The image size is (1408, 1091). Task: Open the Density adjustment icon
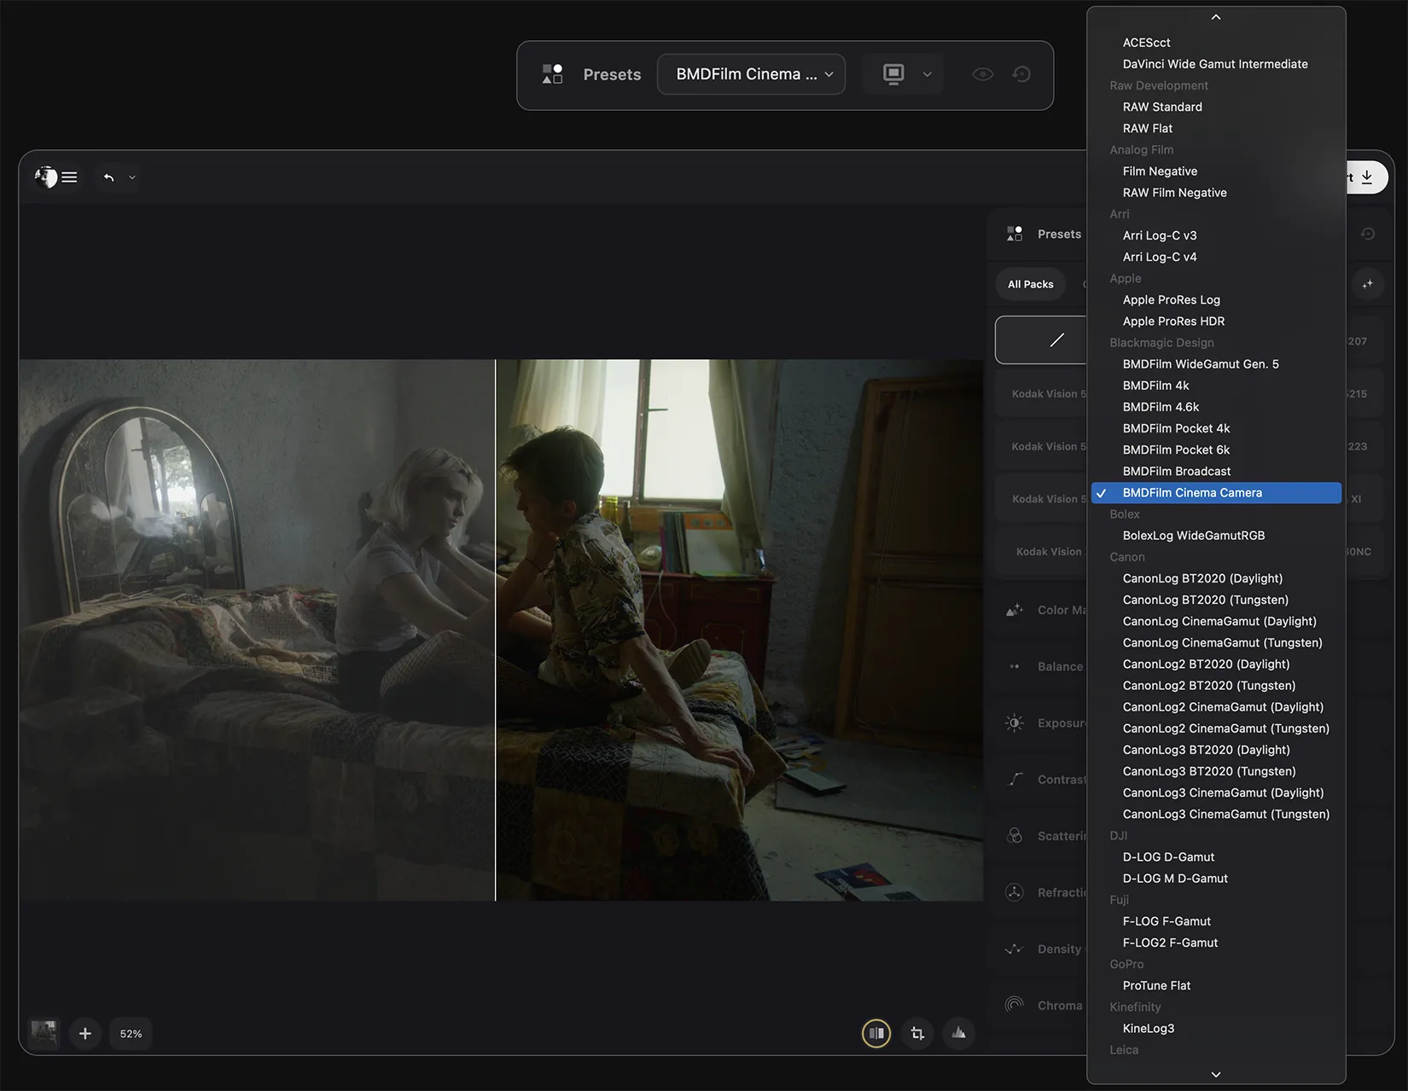[x=1015, y=949]
